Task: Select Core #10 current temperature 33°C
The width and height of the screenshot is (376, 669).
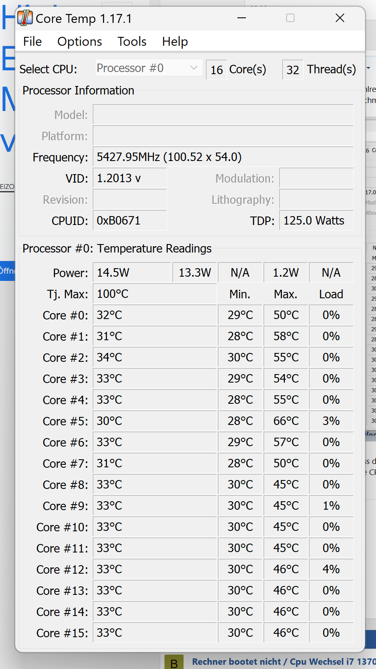Action: point(155,527)
